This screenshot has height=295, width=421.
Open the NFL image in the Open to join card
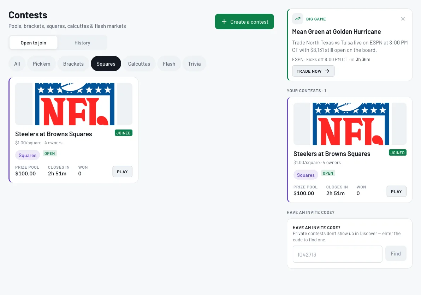(x=74, y=104)
